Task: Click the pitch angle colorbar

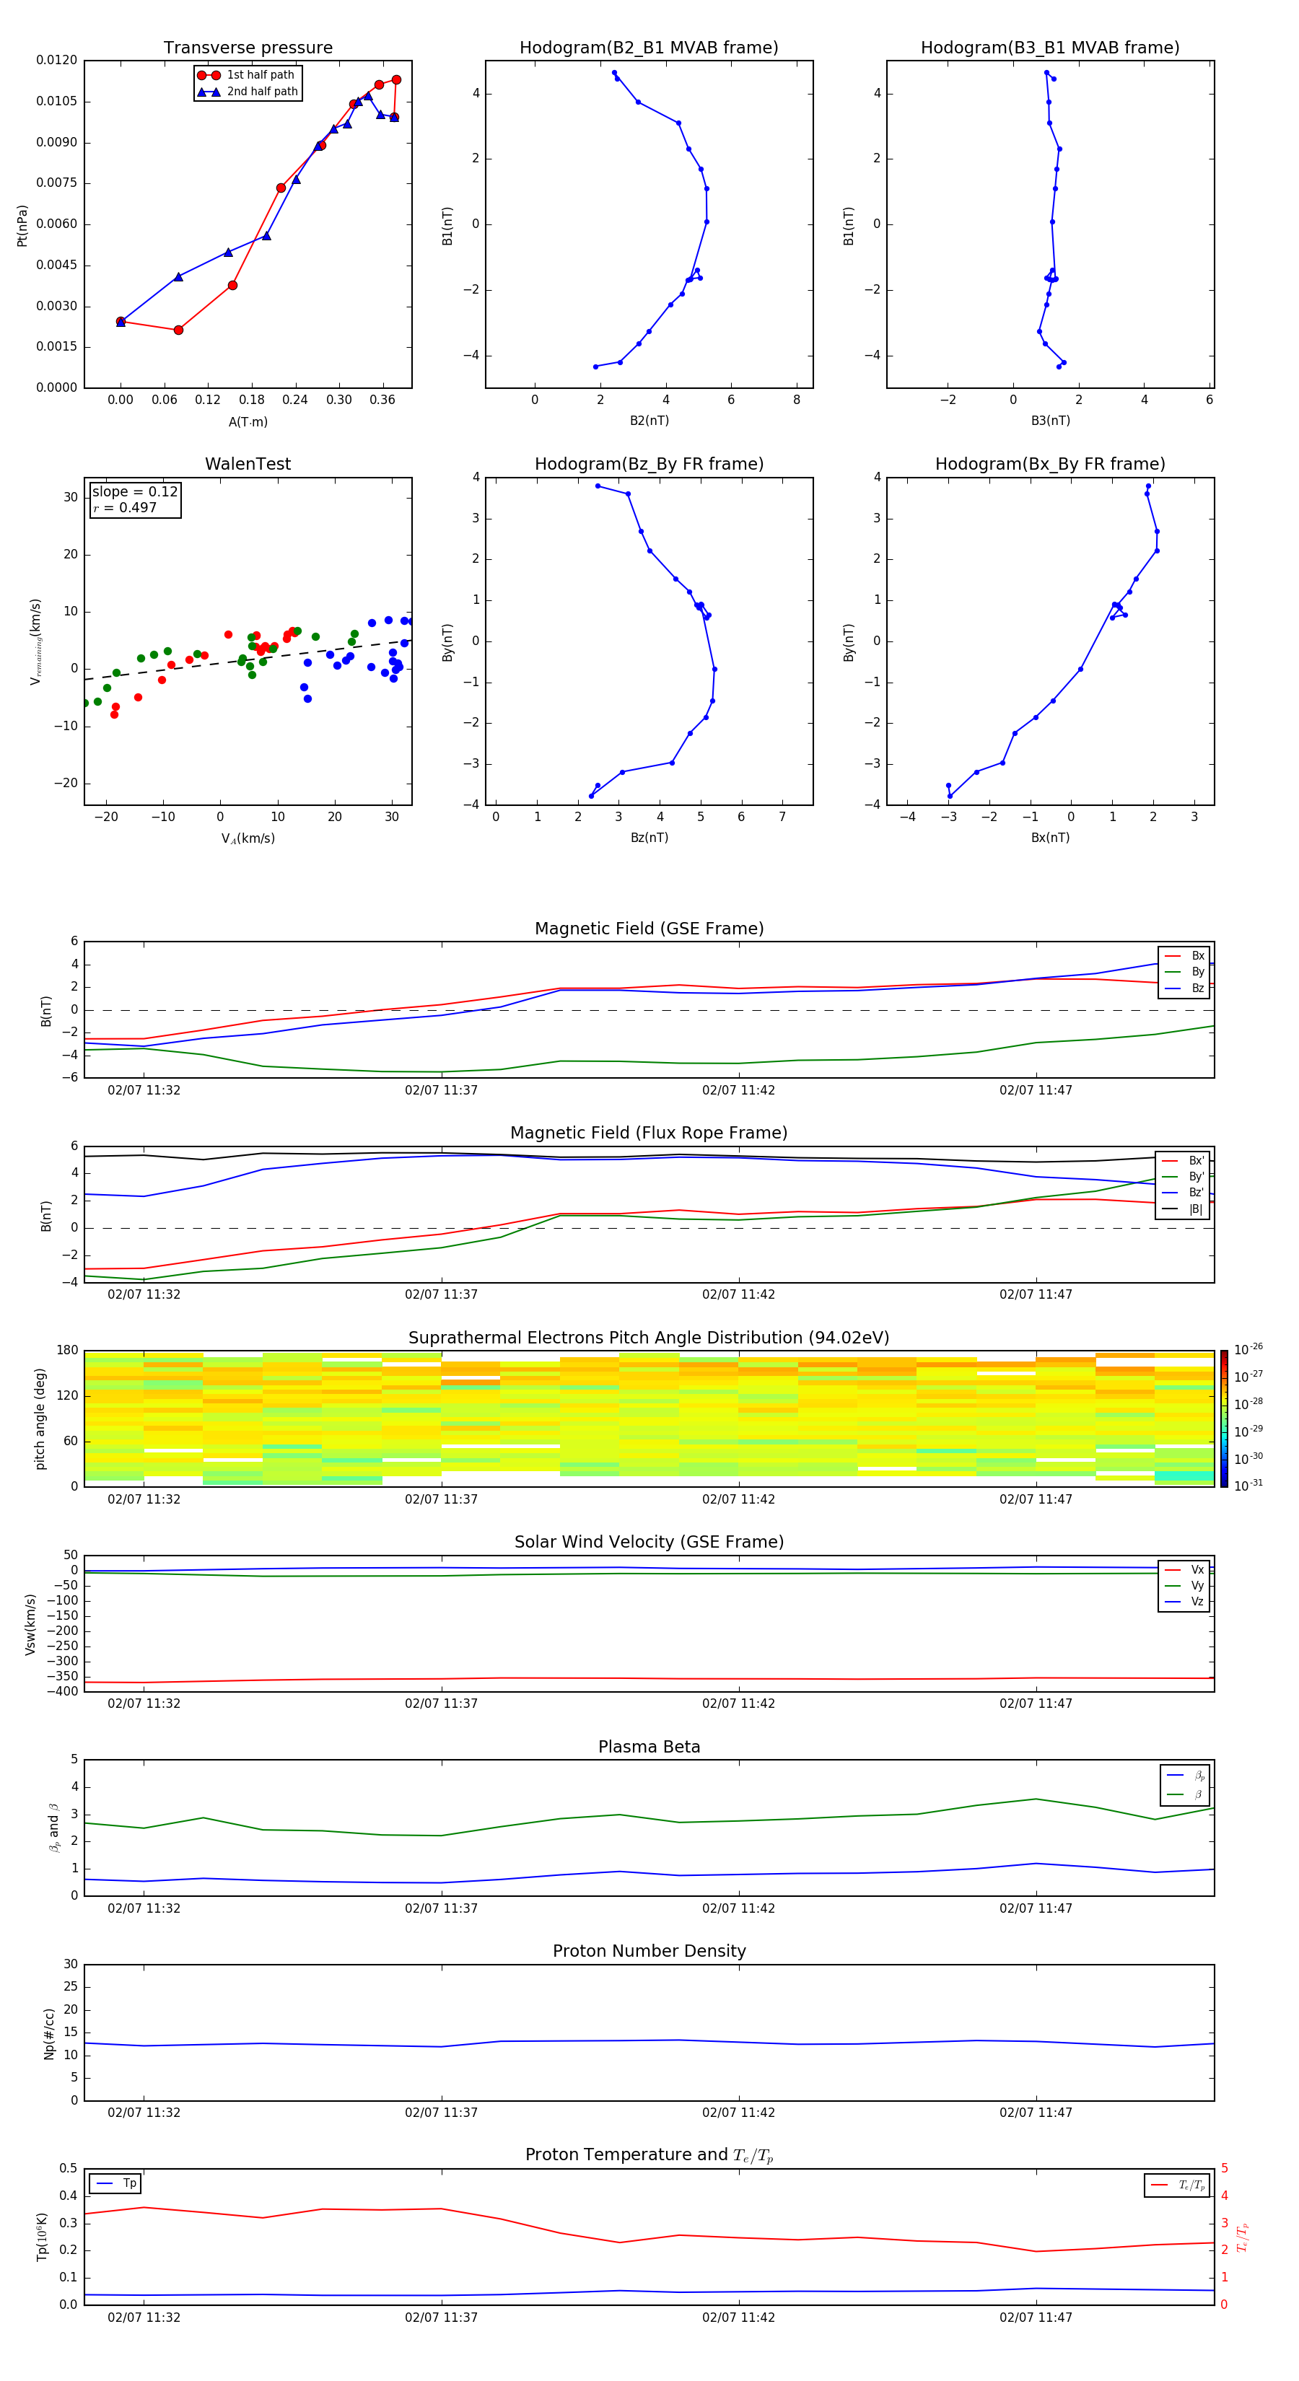Action: (x=1224, y=1418)
